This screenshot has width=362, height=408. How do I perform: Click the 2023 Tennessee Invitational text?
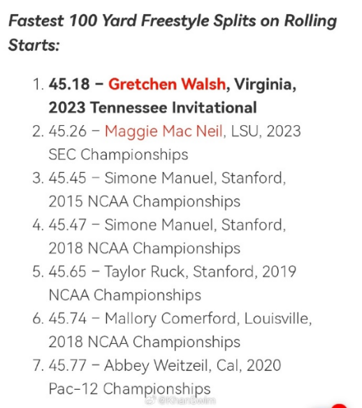pyautogui.click(x=152, y=108)
